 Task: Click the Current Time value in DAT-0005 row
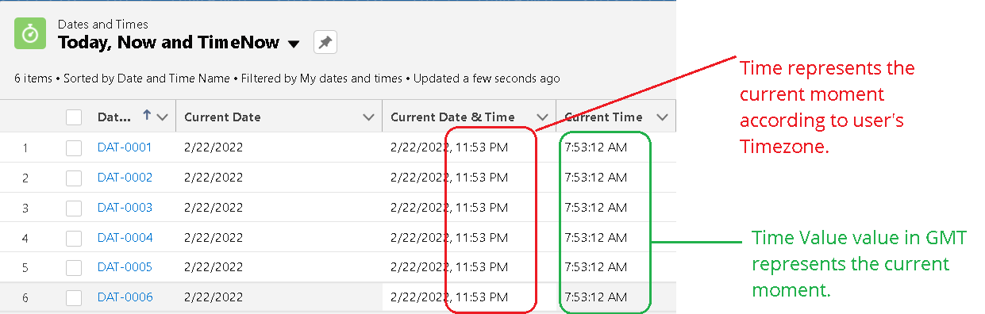coord(595,268)
